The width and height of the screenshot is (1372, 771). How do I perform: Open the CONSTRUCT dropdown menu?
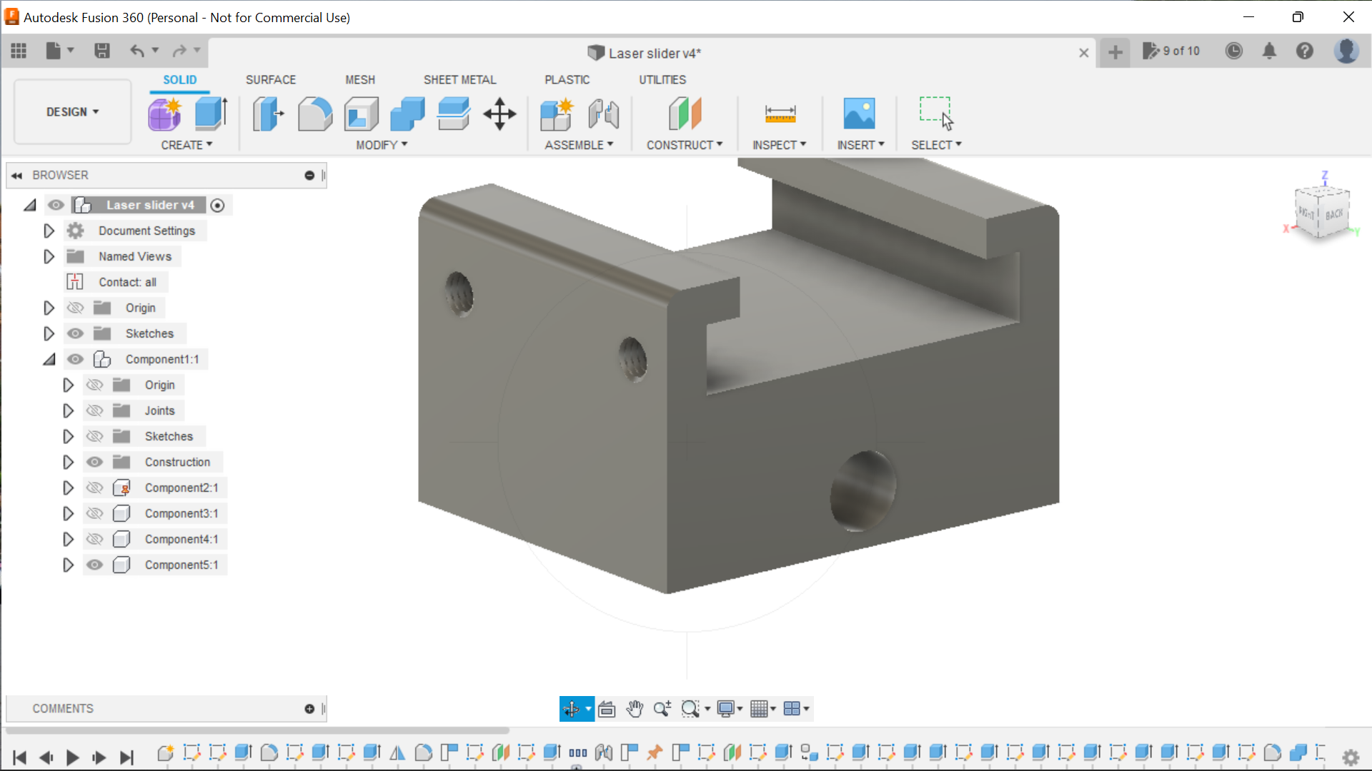pyautogui.click(x=685, y=145)
